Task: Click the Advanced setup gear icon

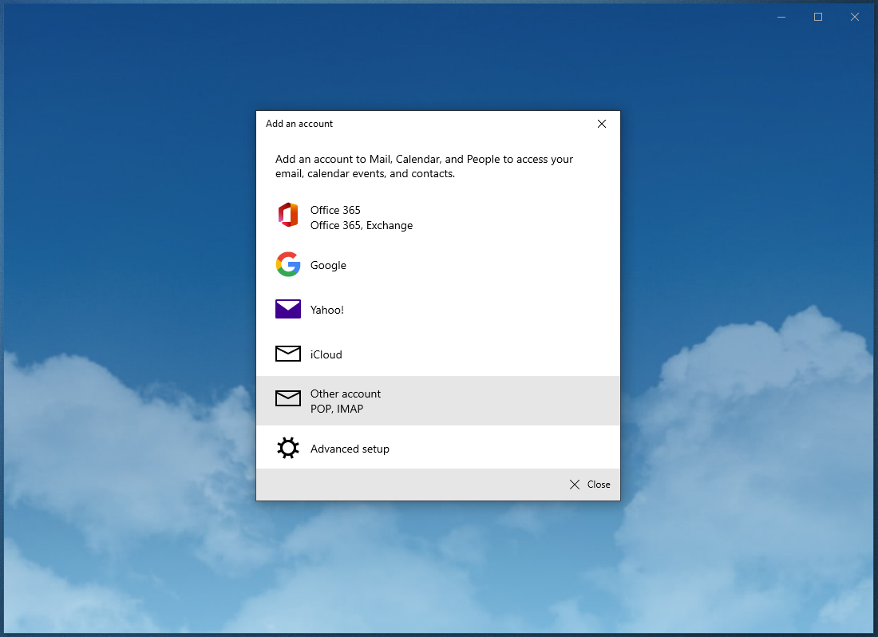Action: (x=287, y=448)
